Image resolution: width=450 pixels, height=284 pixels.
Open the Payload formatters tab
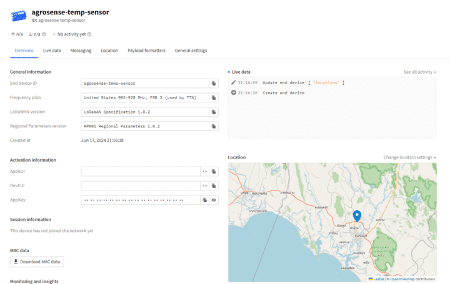146,51
